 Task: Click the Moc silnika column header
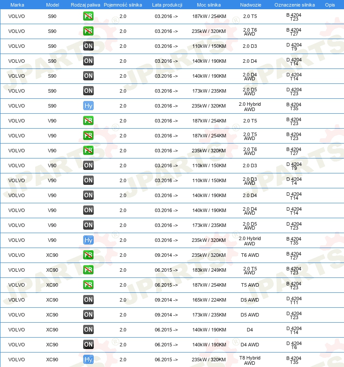point(209,5)
